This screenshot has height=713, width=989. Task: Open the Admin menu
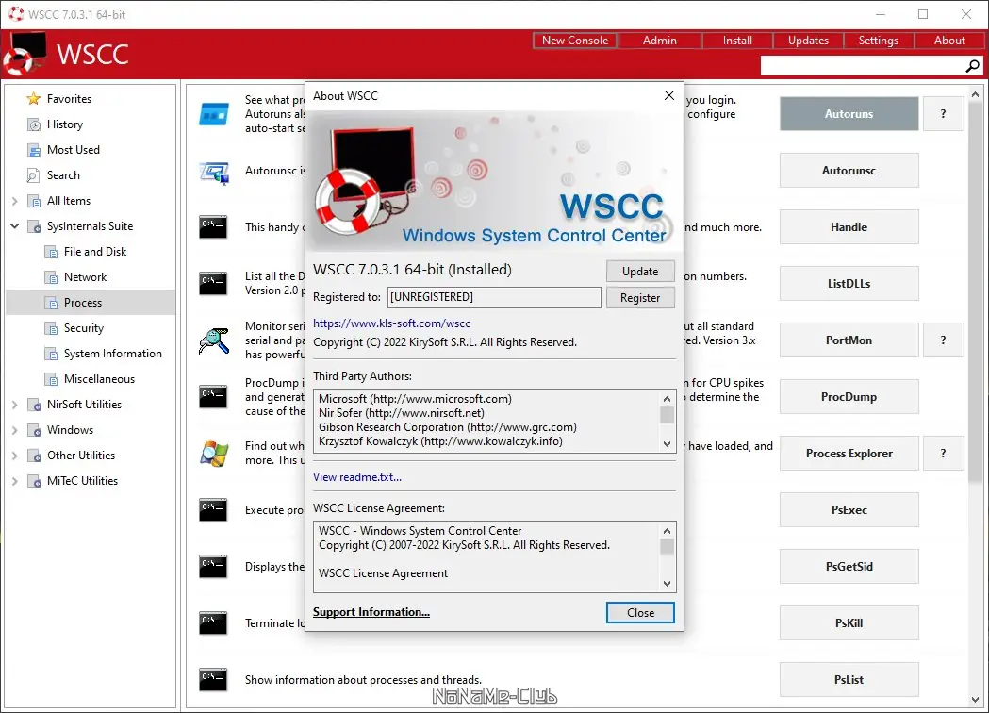pos(660,41)
